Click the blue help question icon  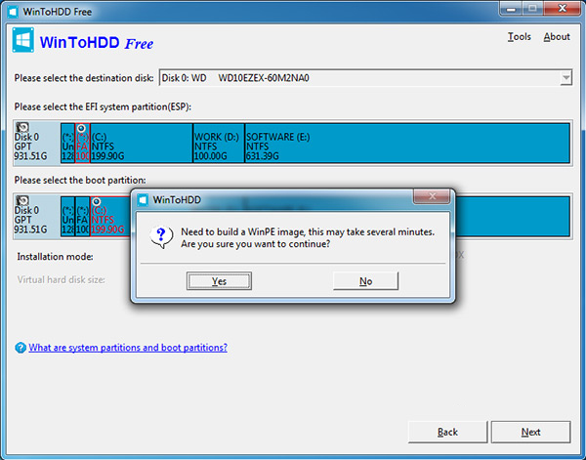(21, 348)
